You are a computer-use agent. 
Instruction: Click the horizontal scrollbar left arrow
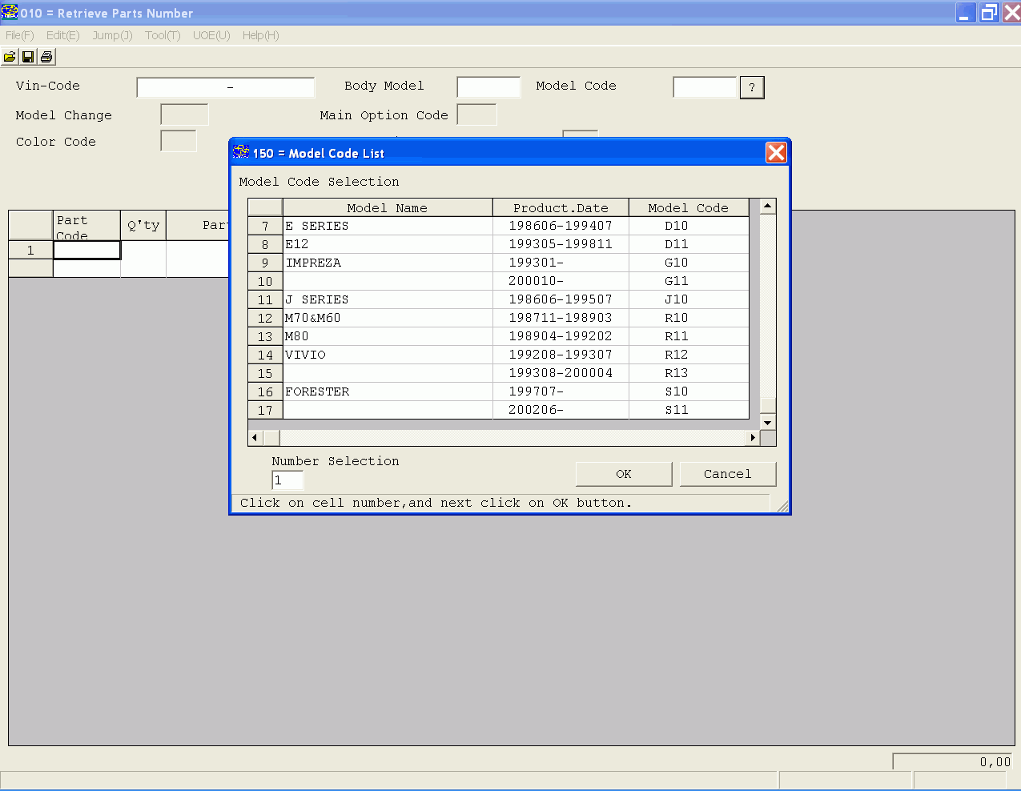[255, 438]
